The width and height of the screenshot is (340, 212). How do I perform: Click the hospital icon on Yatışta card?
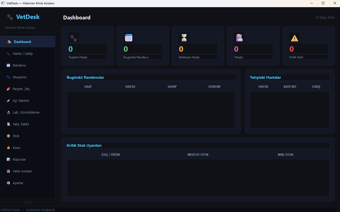(239, 38)
